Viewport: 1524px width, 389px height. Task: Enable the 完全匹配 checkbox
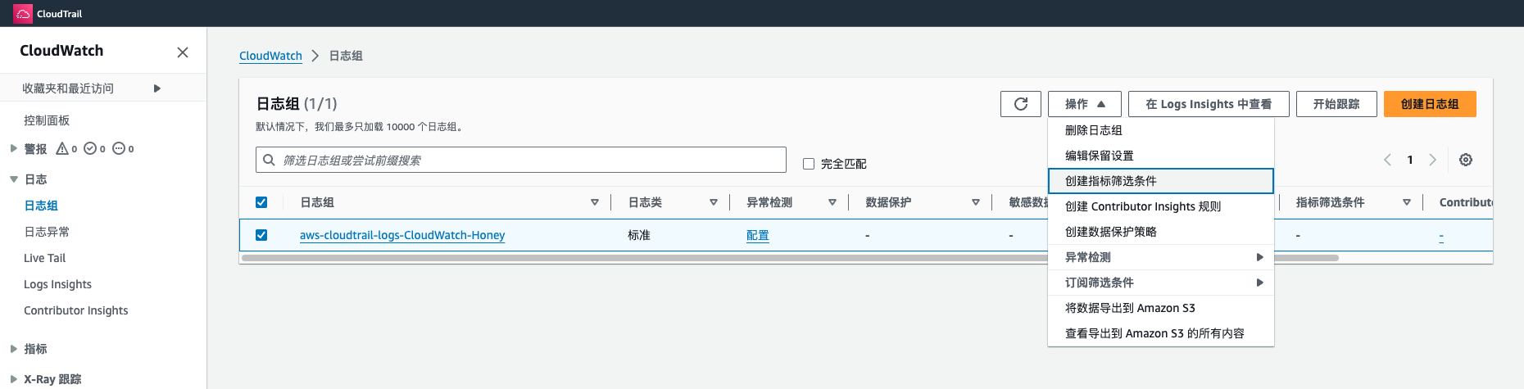tap(809, 164)
